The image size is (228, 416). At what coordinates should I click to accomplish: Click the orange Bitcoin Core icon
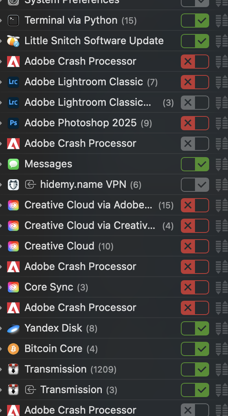pyautogui.click(x=13, y=349)
